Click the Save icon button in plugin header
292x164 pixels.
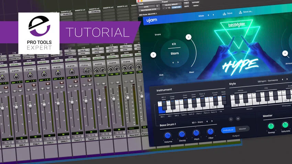tap(224, 14)
